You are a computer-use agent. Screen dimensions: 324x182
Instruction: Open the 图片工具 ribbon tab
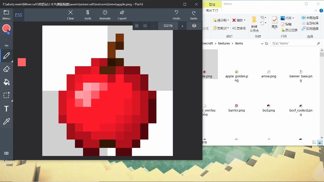pos(212,11)
